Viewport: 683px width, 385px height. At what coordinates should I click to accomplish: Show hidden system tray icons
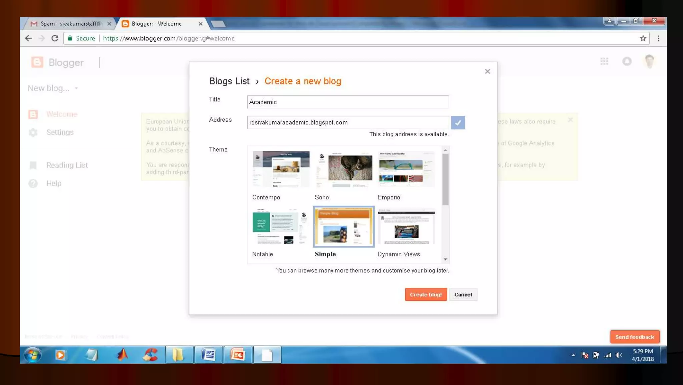(x=573, y=355)
